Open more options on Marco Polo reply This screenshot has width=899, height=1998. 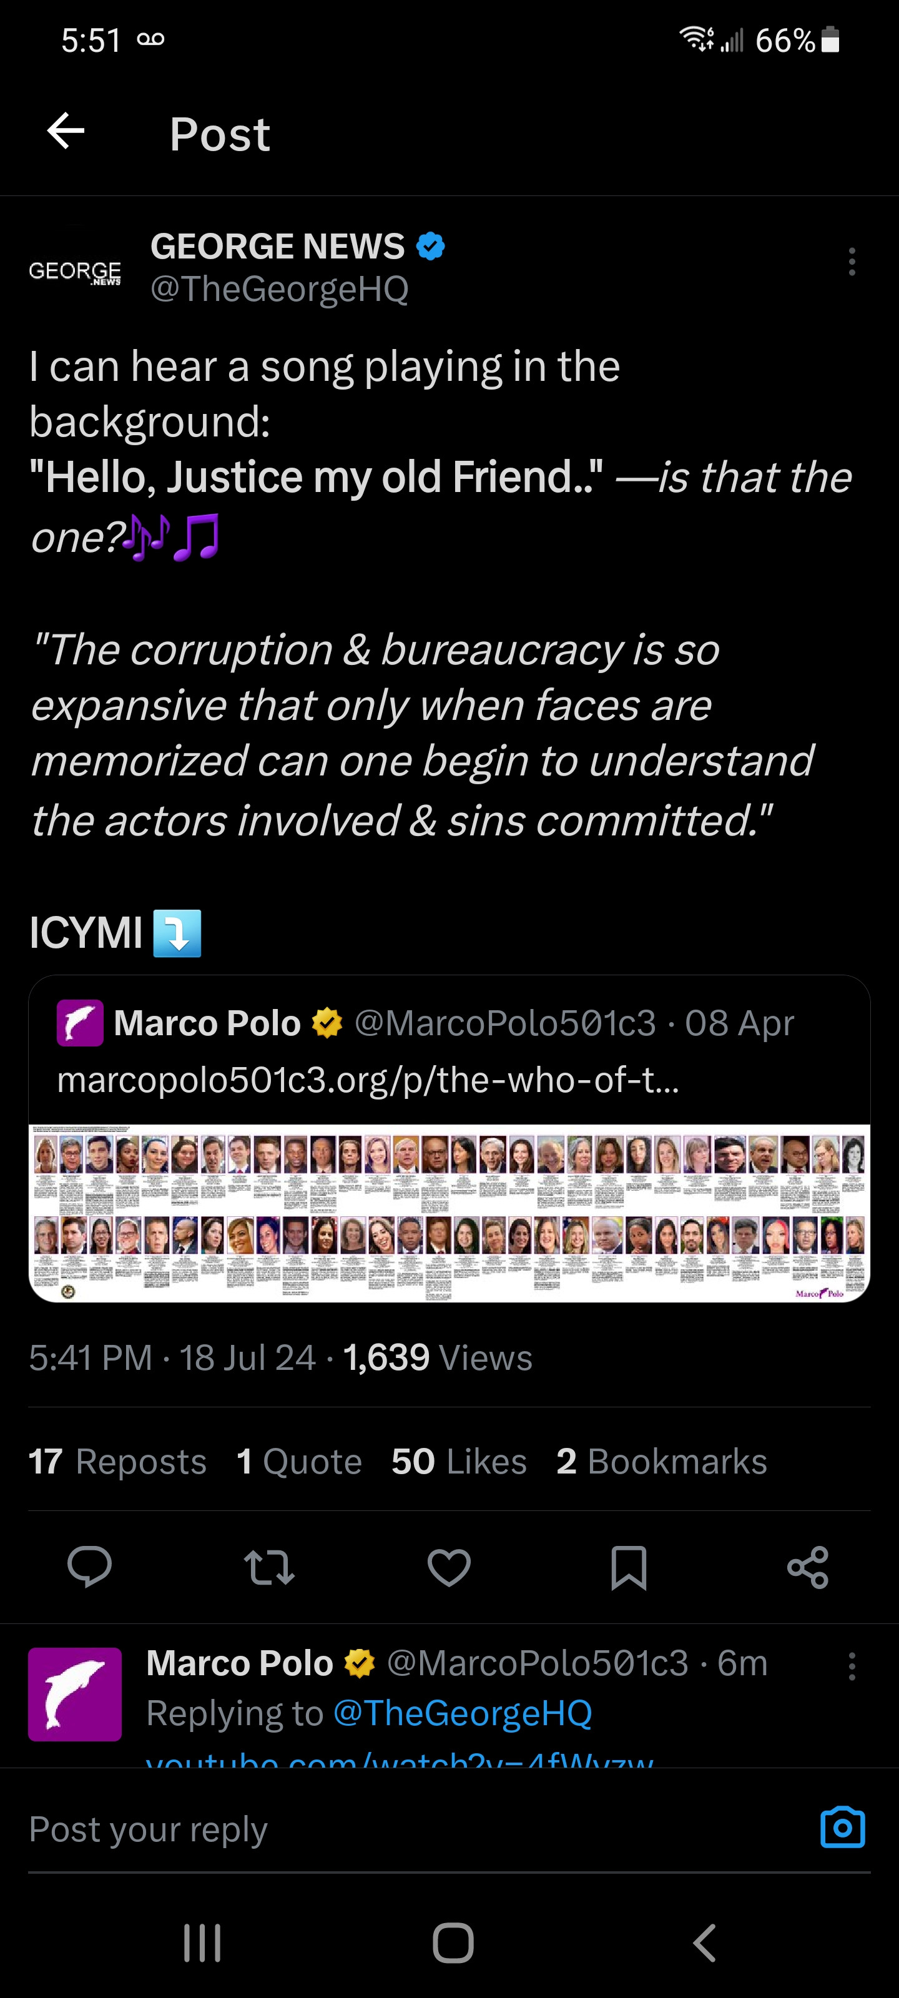852,1666
